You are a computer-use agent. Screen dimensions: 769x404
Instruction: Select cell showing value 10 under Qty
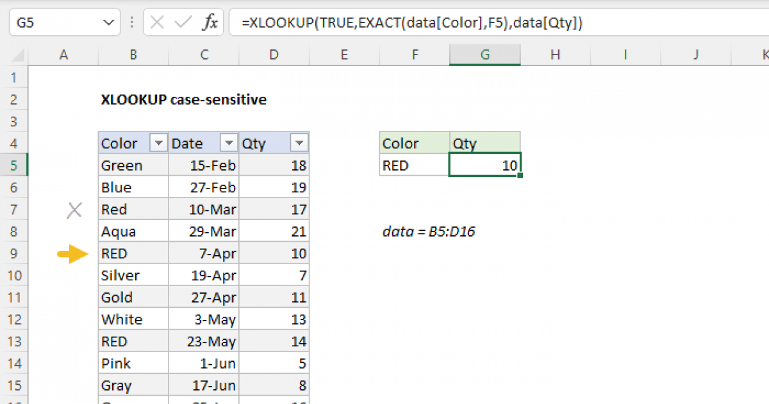click(x=485, y=165)
